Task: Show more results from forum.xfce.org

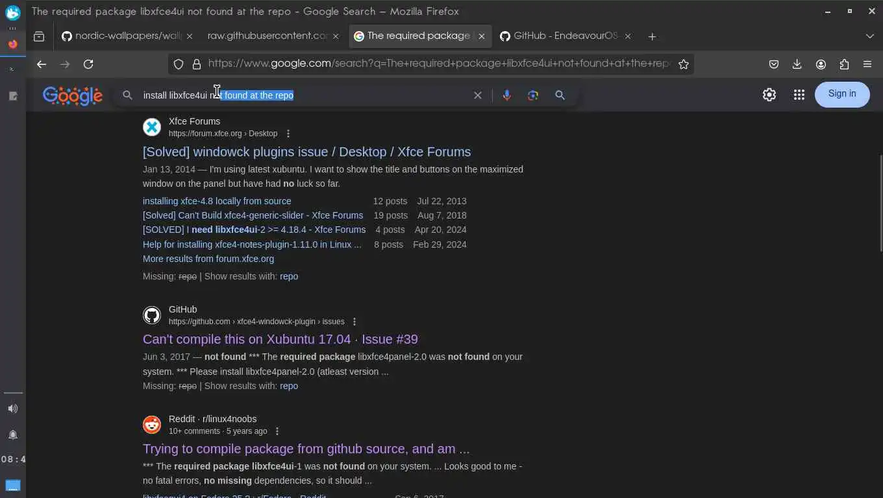Action: click(208, 259)
